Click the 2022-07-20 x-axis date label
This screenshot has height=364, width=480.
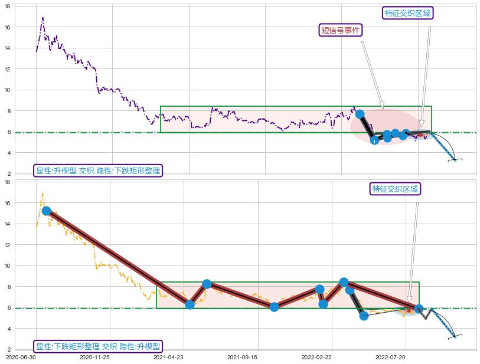390,357
